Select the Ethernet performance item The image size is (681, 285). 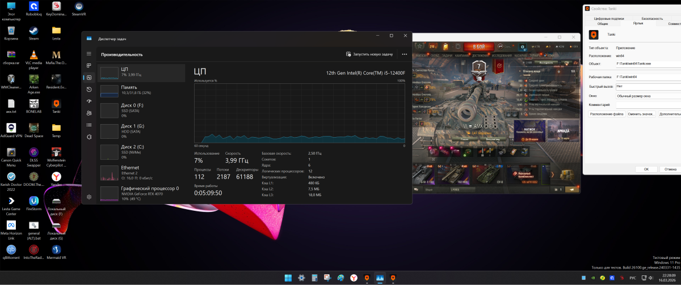[141, 172]
